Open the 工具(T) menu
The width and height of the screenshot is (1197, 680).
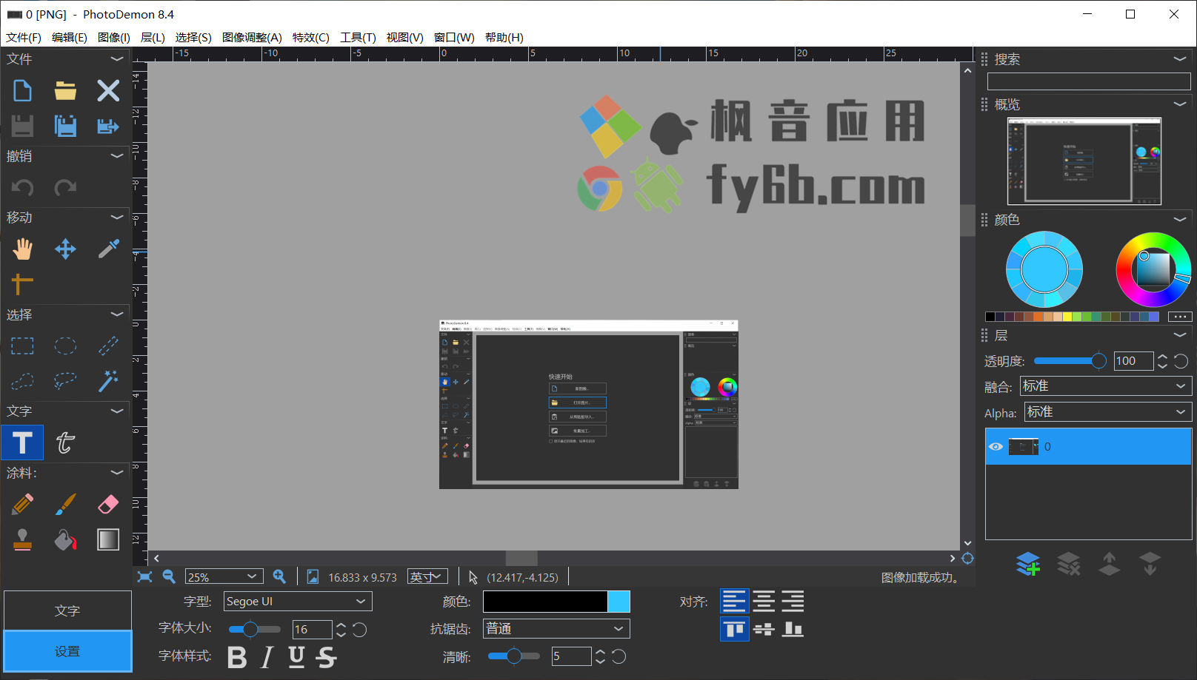[358, 38]
